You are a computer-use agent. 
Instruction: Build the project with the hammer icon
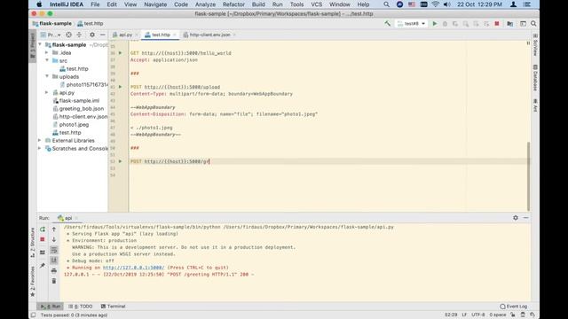click(387, 24)
